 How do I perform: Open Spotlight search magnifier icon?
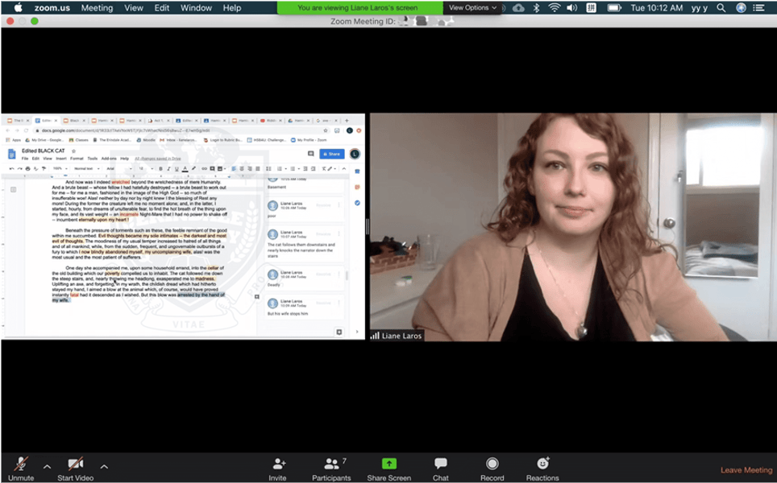pyautogui.click(x=720, y=7)
